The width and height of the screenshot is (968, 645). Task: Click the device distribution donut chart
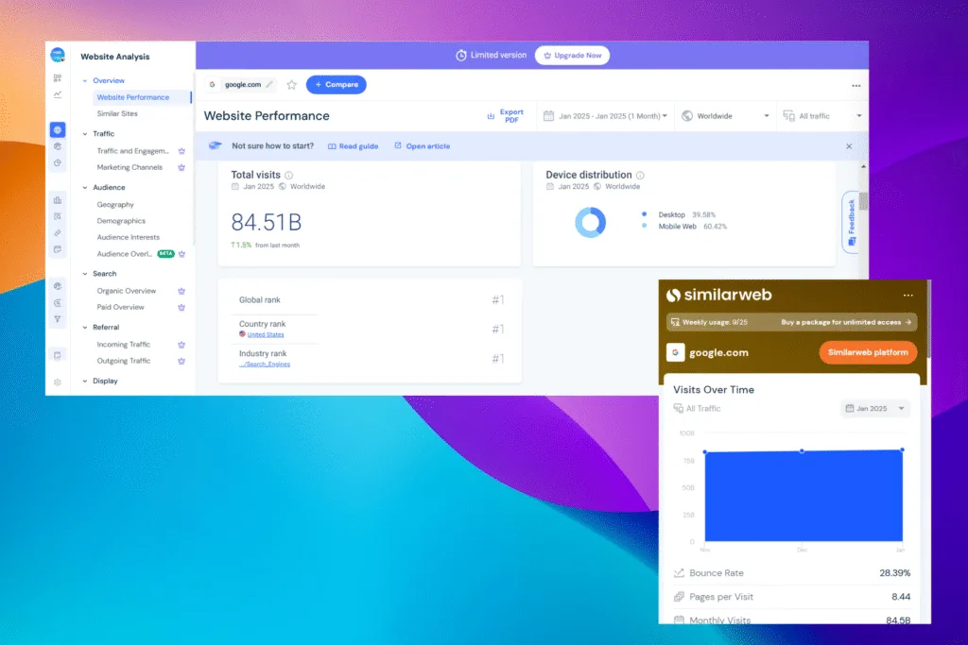pos(590,223)
